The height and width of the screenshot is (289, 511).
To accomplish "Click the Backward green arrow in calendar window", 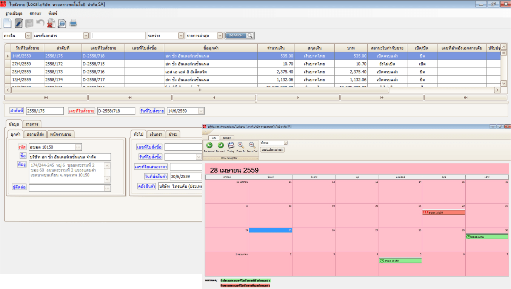I will point(209,145).
